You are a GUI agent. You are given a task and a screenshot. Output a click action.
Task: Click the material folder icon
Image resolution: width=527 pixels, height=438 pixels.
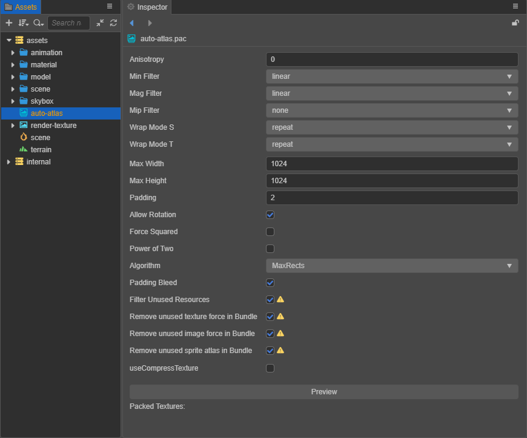pos(24,65)
